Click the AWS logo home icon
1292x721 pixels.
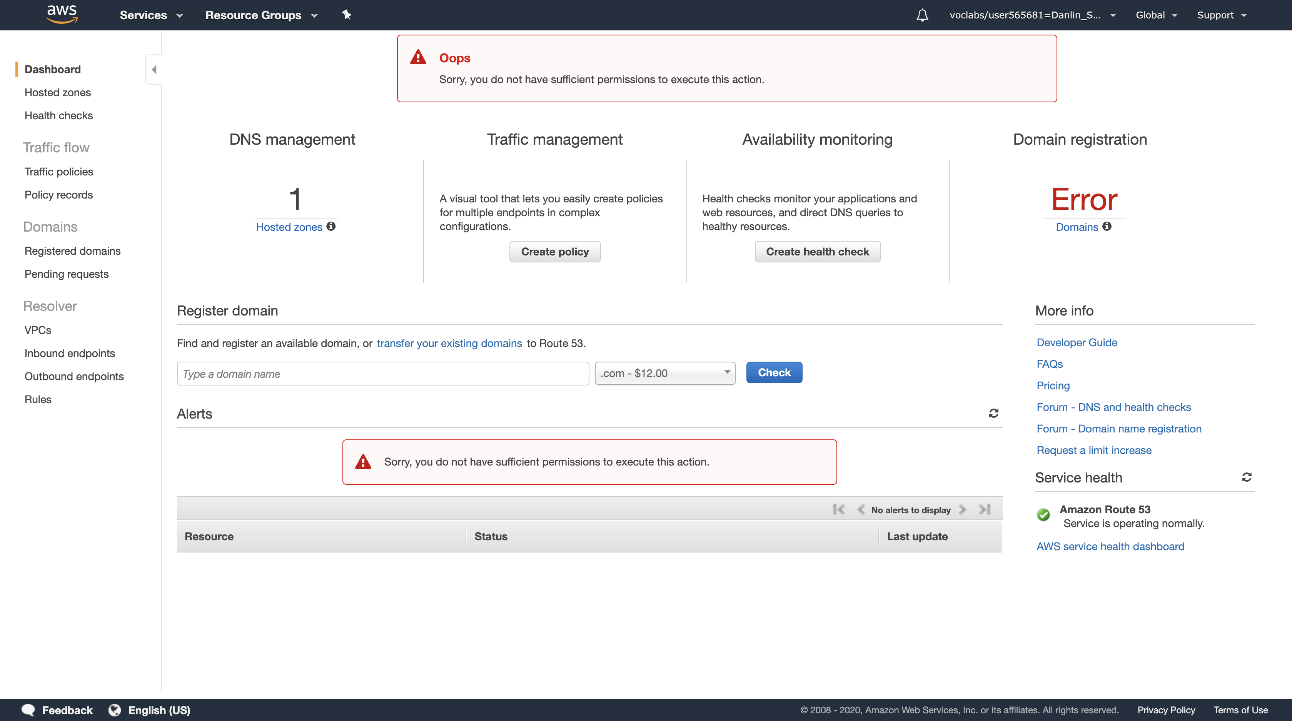click(62, 14)
